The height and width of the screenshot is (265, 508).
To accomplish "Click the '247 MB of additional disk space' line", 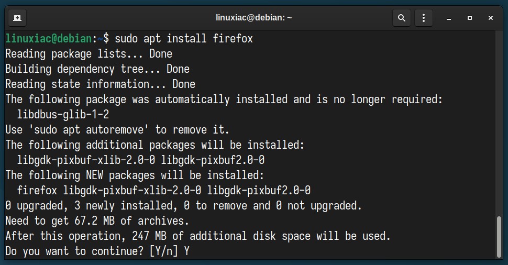I will (198, 236).
